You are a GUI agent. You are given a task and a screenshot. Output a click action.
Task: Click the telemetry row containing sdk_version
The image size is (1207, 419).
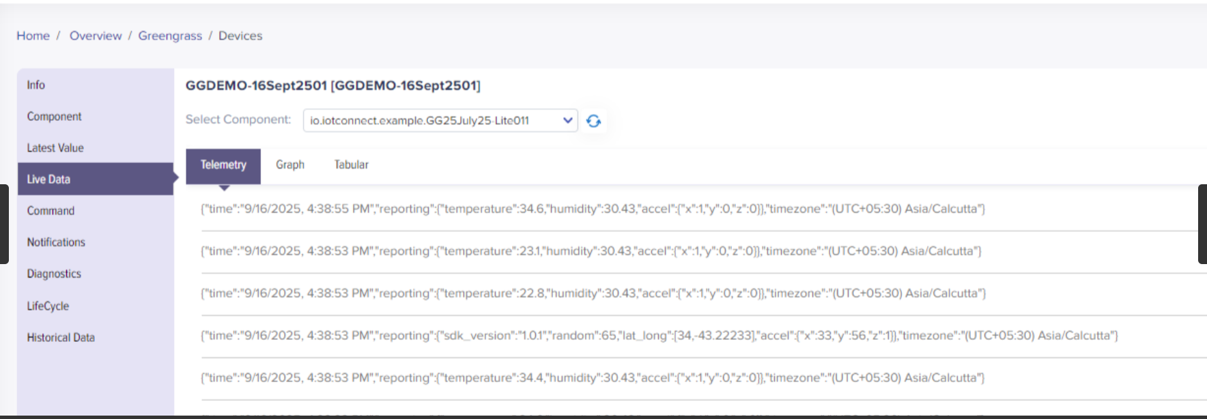point(659,336)
